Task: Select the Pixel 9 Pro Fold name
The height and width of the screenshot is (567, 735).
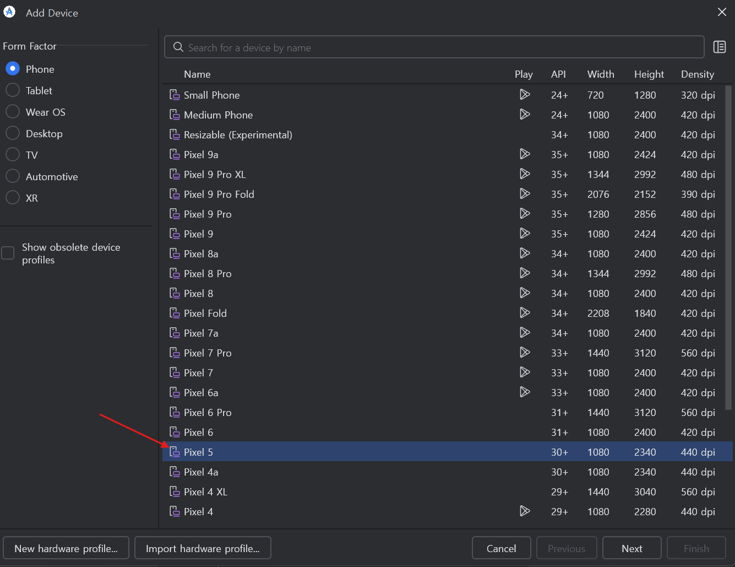Action: coord(219,194)
